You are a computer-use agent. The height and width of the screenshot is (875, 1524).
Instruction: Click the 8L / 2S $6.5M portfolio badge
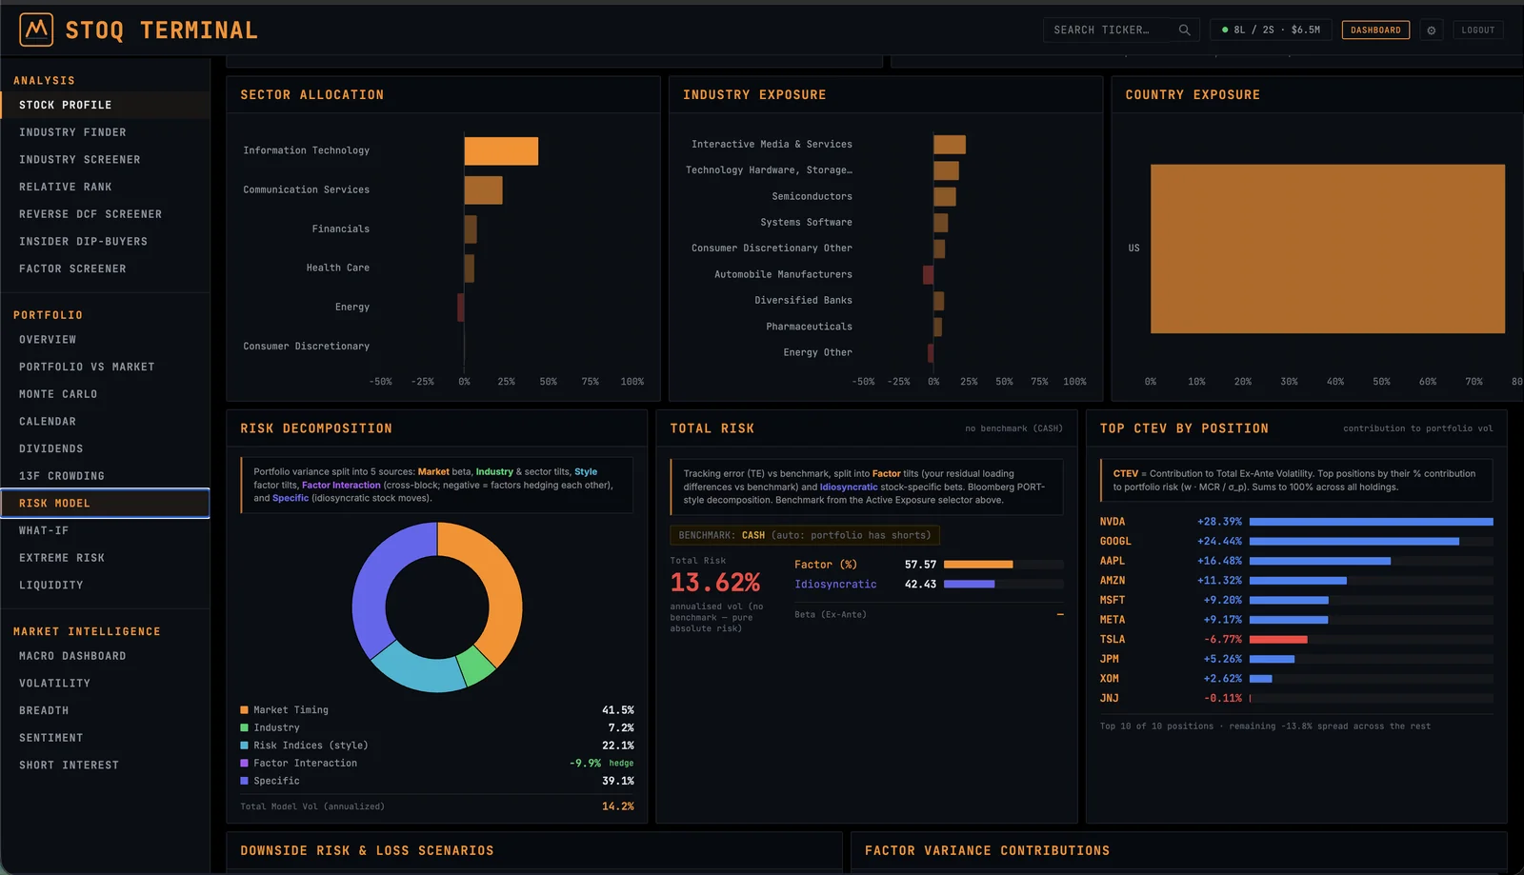pyautogui.click(x=1272, y=30)
